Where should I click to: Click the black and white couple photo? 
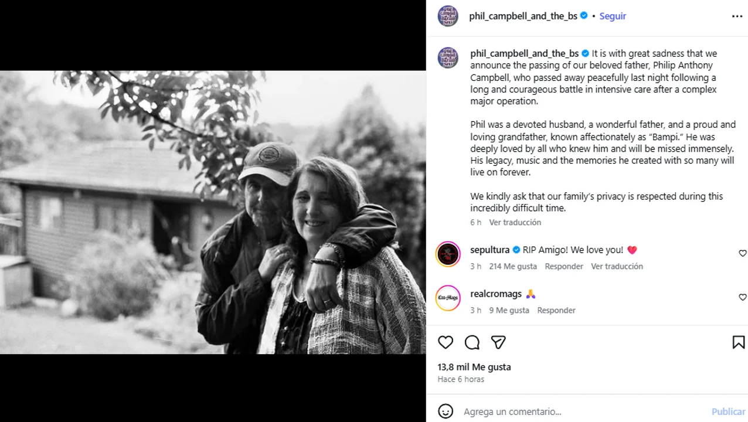pyautogui.click(x=213, y=212)
